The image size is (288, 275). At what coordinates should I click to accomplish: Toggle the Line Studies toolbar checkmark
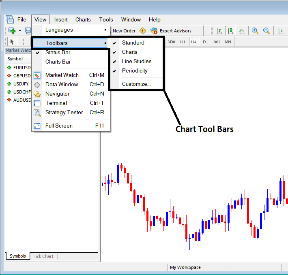[137, 61]
